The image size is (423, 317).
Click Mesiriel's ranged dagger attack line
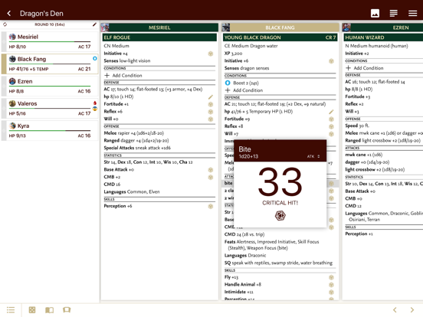[x=136, y=140]
